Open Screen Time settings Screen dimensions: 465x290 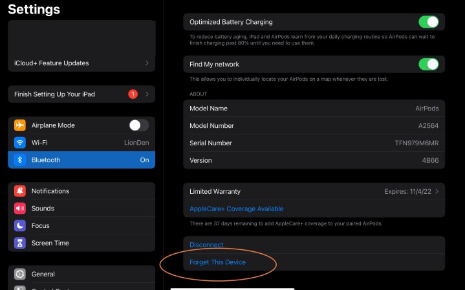click(x=81, y=243)
